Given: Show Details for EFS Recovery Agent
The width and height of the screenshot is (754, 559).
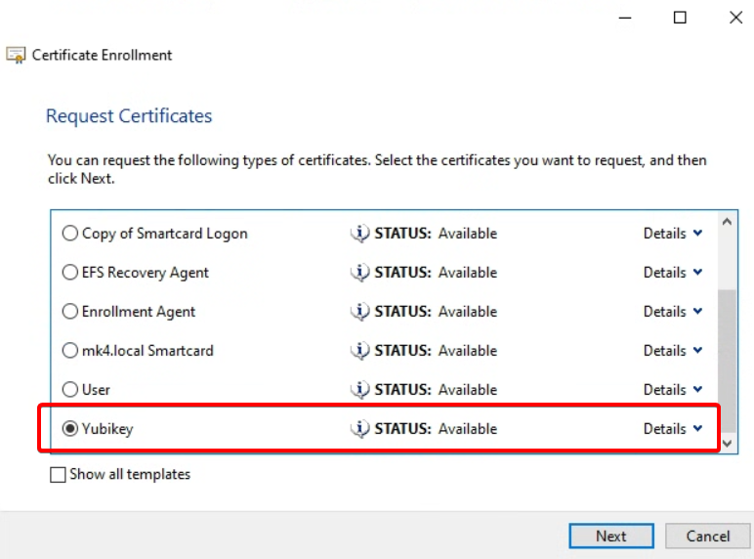Looking at the screenshot, I should click(x=672, y=273).
